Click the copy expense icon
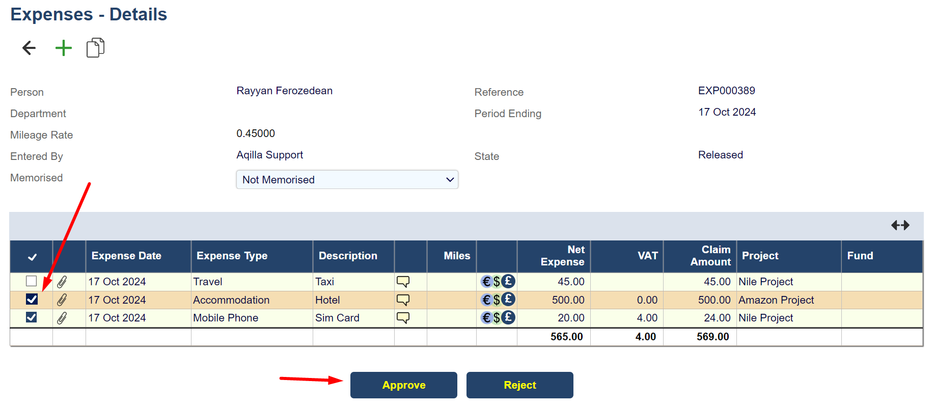934x406 pixels. coord(95,48)
